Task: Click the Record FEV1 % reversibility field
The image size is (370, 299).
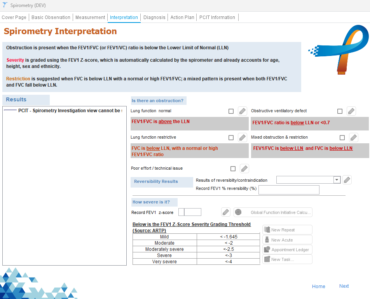Action: (x=289, y=189)
